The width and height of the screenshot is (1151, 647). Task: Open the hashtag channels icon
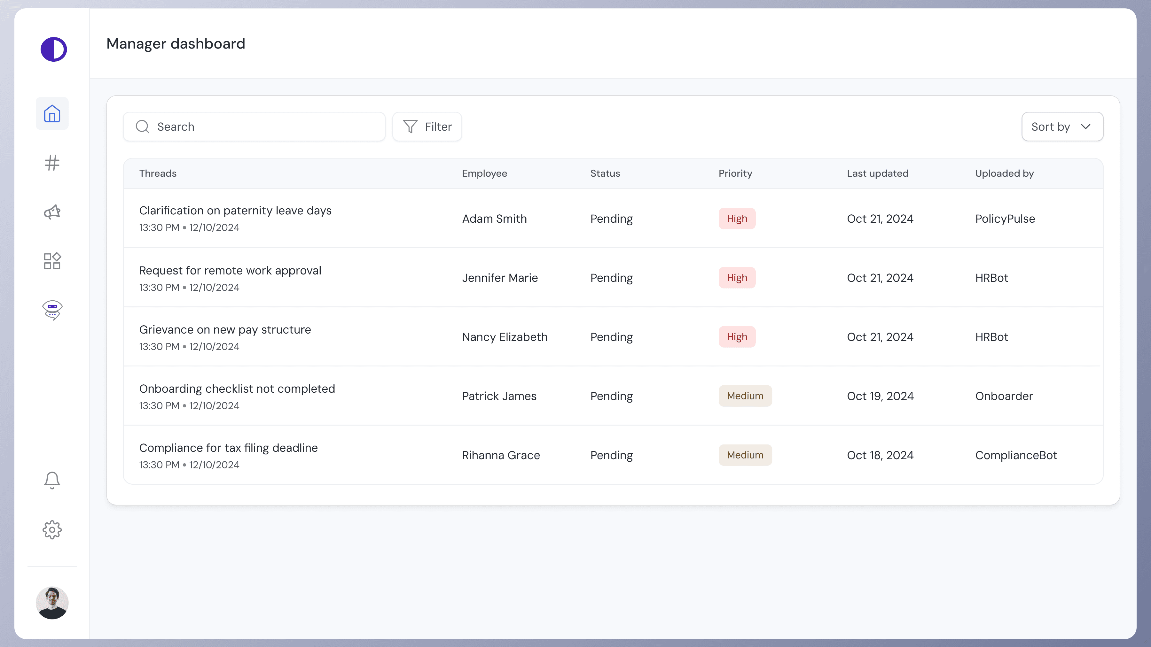click(52, 163)
